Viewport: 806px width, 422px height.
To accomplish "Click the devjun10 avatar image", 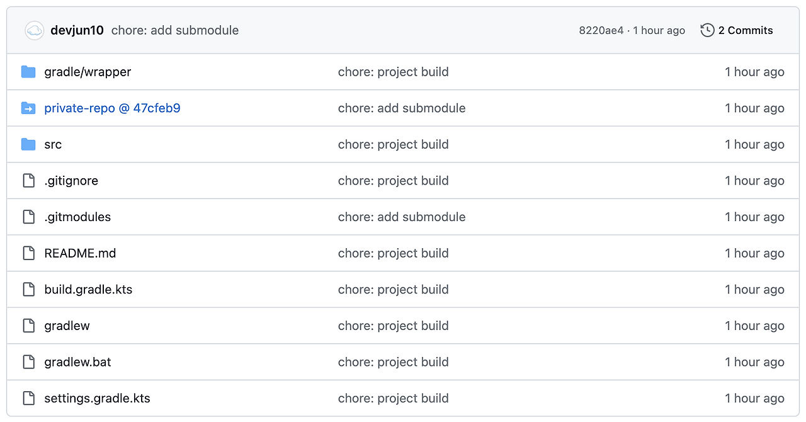I will point(34,30).
